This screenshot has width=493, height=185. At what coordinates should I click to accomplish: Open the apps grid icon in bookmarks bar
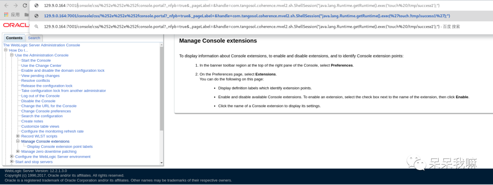pos(6,15)
